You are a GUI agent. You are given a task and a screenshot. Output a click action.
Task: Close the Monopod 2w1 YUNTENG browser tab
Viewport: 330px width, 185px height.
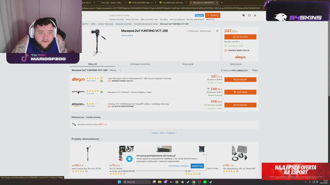[217, 3]
